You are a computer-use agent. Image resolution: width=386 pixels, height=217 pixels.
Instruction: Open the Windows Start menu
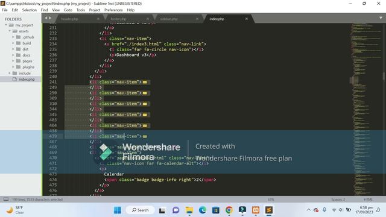(x=118, y=210)
